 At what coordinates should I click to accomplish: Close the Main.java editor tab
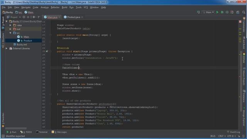[x=59, y=17]
